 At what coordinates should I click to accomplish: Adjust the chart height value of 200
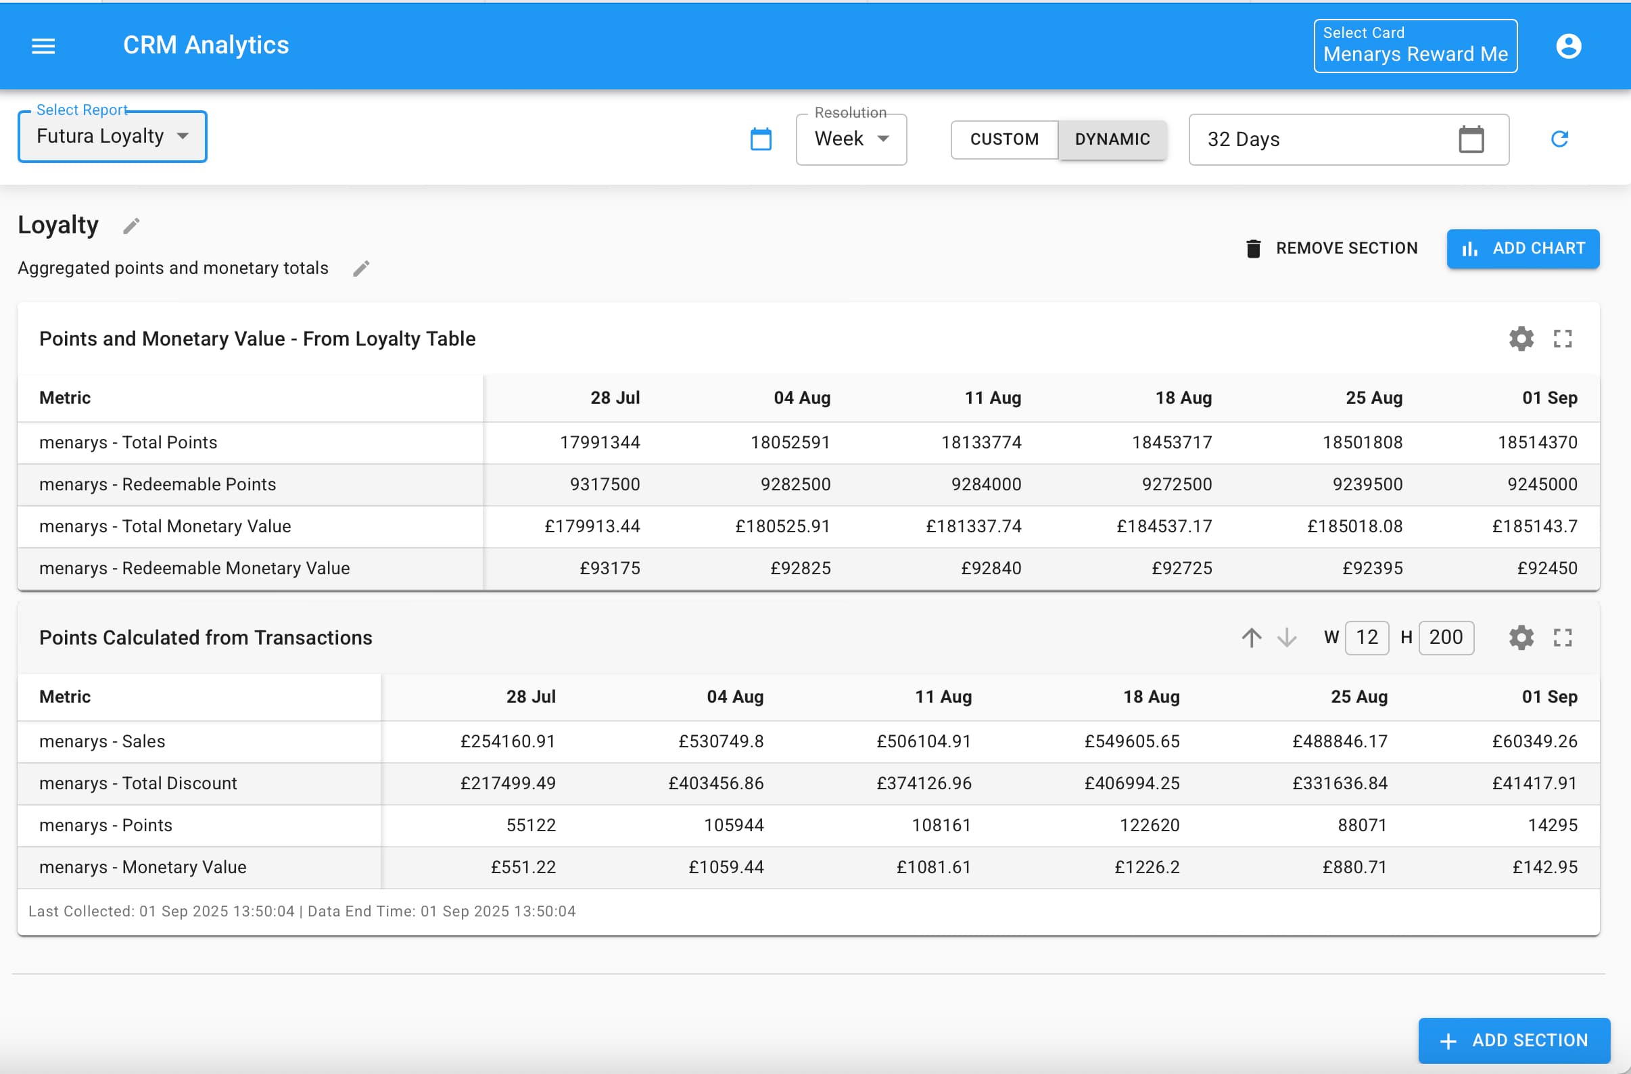pyautogui.click(x=1446, y=637)
